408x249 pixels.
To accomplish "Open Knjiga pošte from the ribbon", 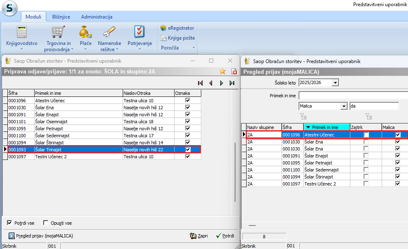I will click(177, 38).
